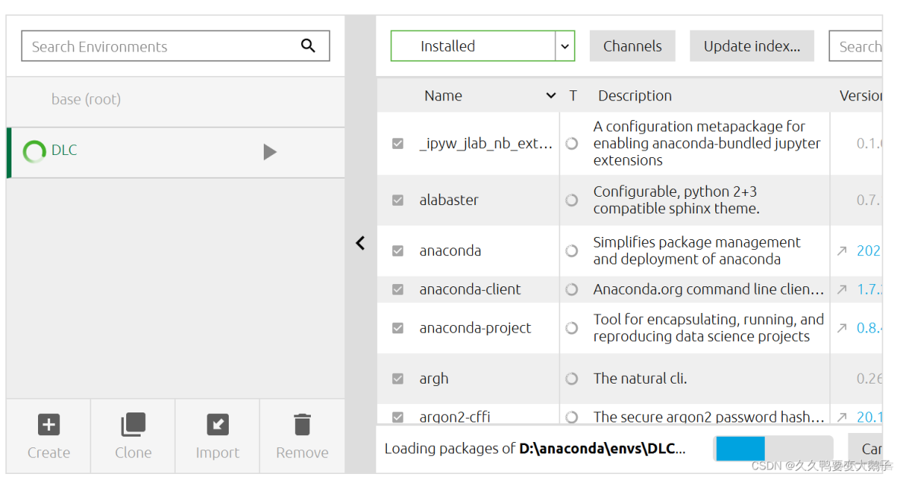
Task: Toggle the anaconda package checkbox
Action: tap(398, 251)
